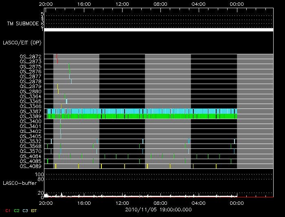This screenshot has width=285, height=217.
Task: Click the red C1 legend entry
Action: pyautogui.click(x=8, y=210)
